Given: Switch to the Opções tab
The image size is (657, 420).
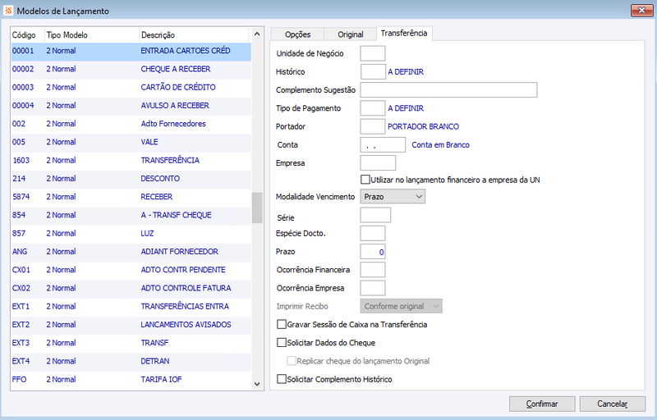Looking at the screenshot, I should point(297,34).
